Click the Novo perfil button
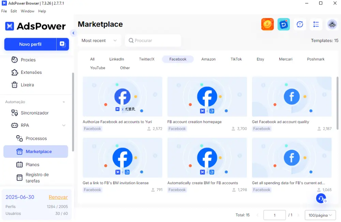 click(30, 44)
